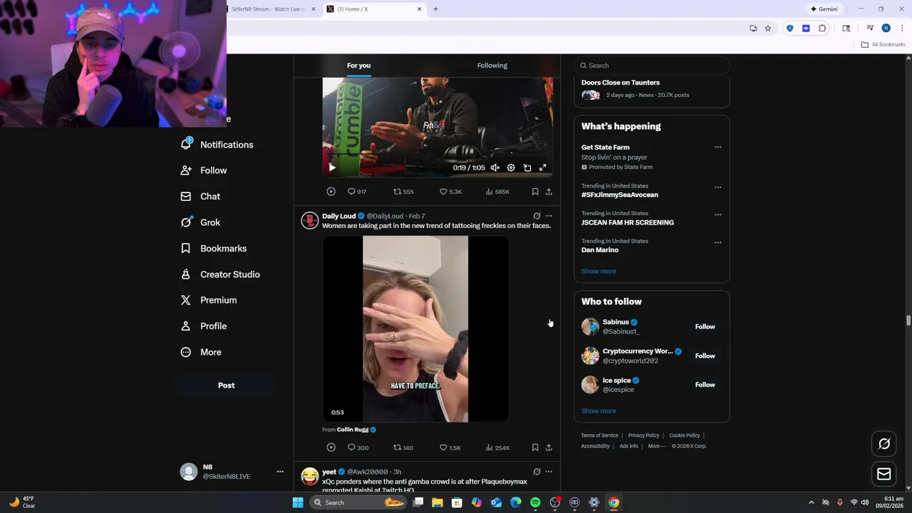
Task: Open the More menu in sidebar
Action: (x=201, y=352)
